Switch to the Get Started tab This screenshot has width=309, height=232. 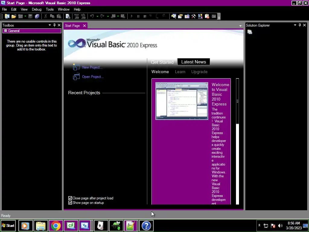(162, 62)
